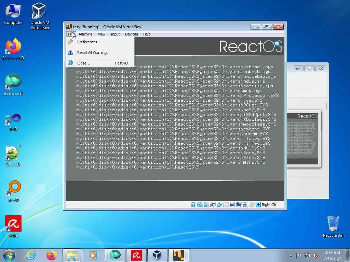The height and width of the screenshot is (262, 350).
Task: Click the shared folders status icon
Action: 226,205
